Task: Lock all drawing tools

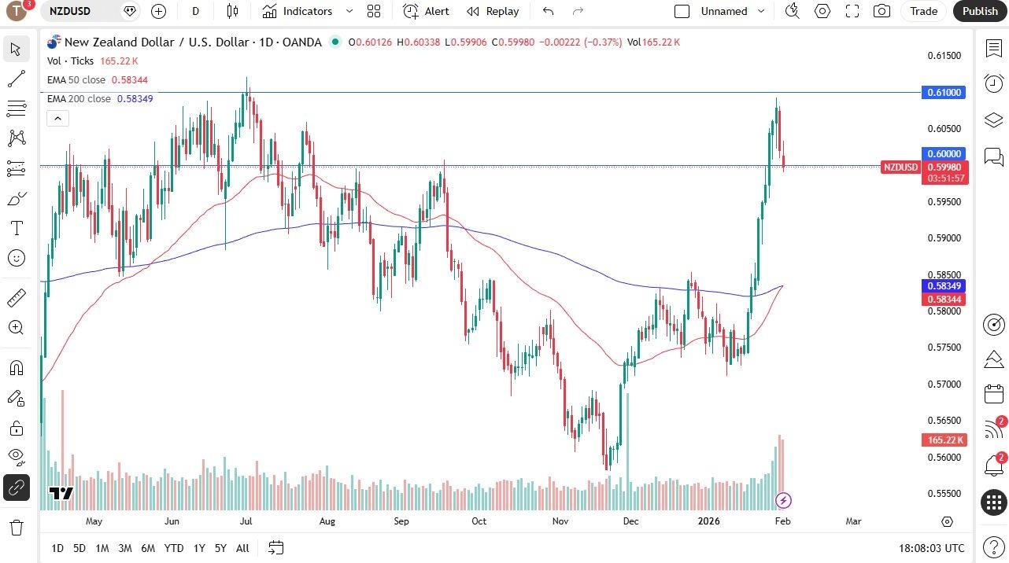Action: [16, 427]
